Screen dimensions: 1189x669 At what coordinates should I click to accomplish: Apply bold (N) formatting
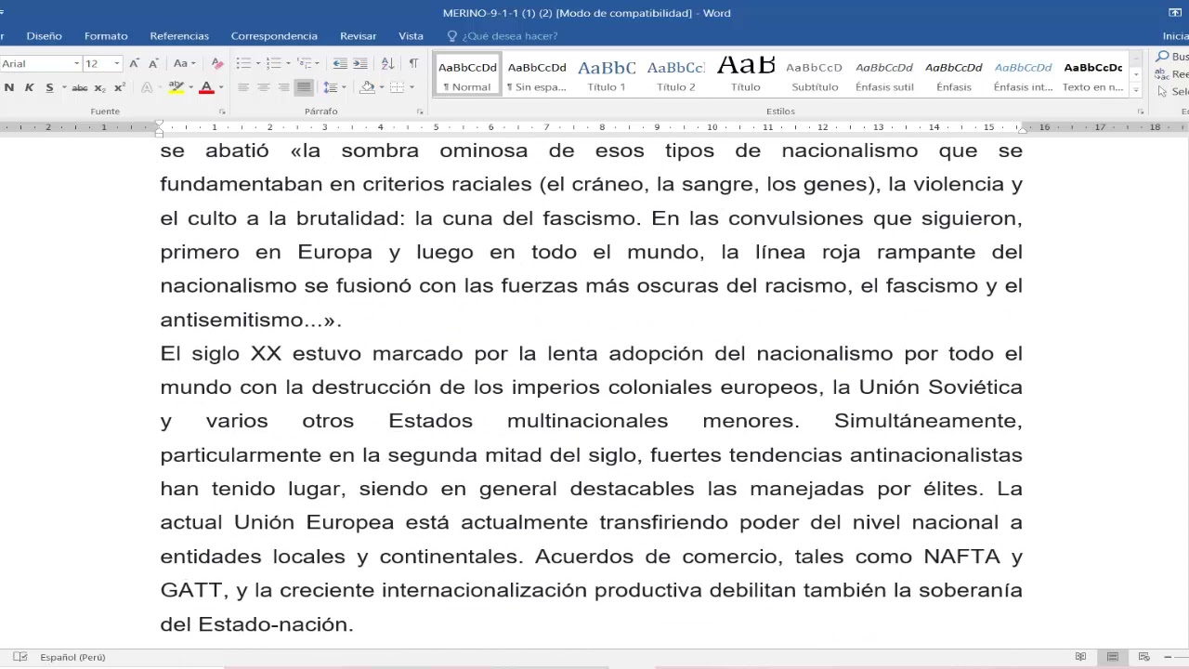click(8, 87)
